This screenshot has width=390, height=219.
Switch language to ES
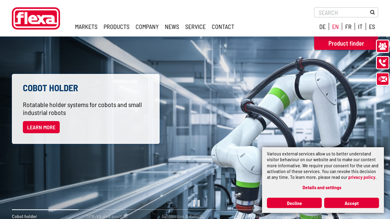(x=372, y=27)
